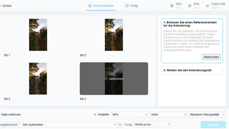229x129 pixels.
Task: Click Datei entfernen
Action: point(11,114)
